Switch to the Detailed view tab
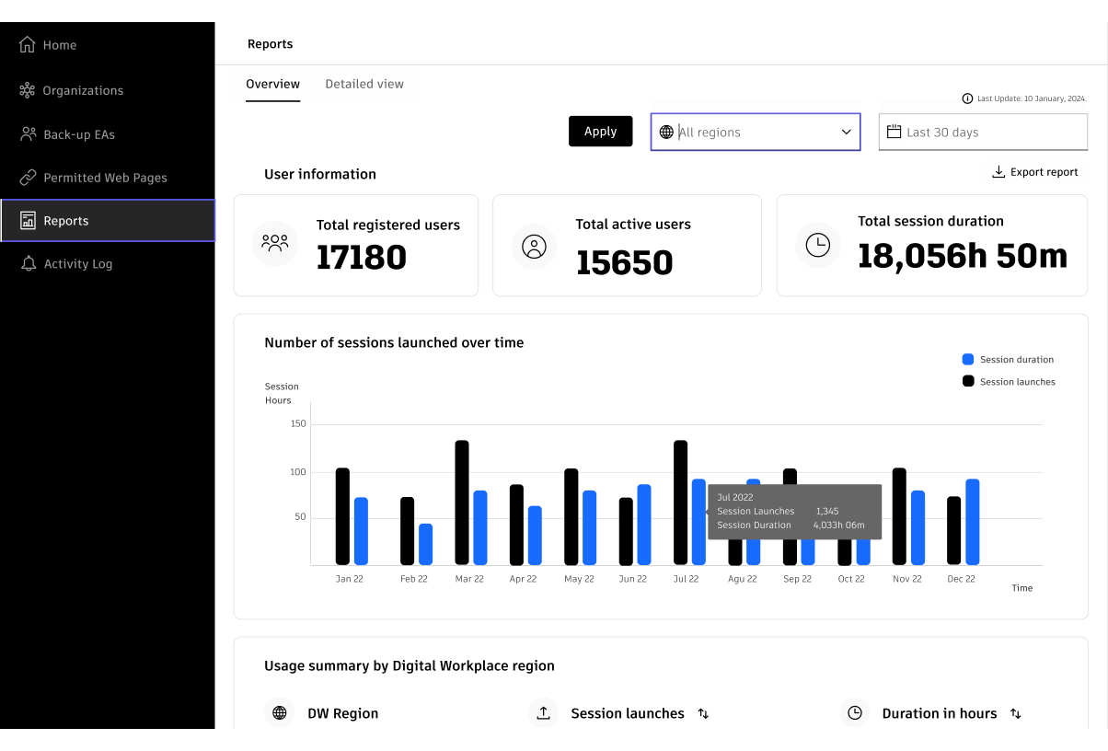The height and width of the screenshot is (751, 1108). point(364,84)
